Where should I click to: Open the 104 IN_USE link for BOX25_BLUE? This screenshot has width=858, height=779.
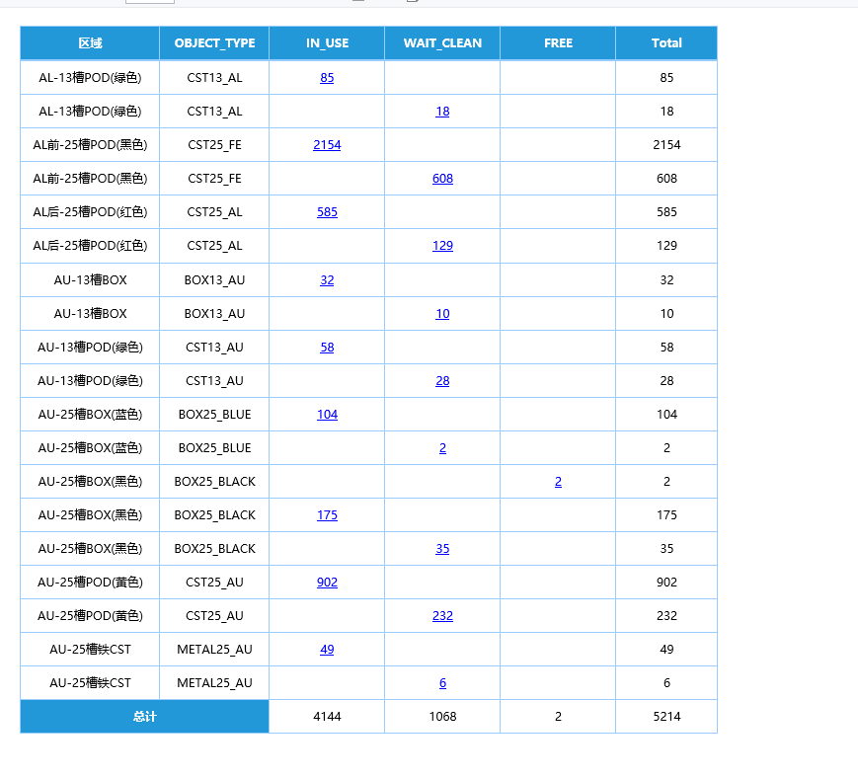[x=327, y=415]
